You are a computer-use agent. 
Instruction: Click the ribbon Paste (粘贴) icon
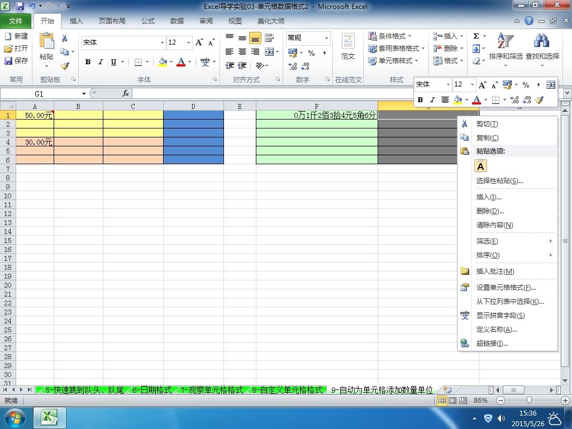pos(46,41)
